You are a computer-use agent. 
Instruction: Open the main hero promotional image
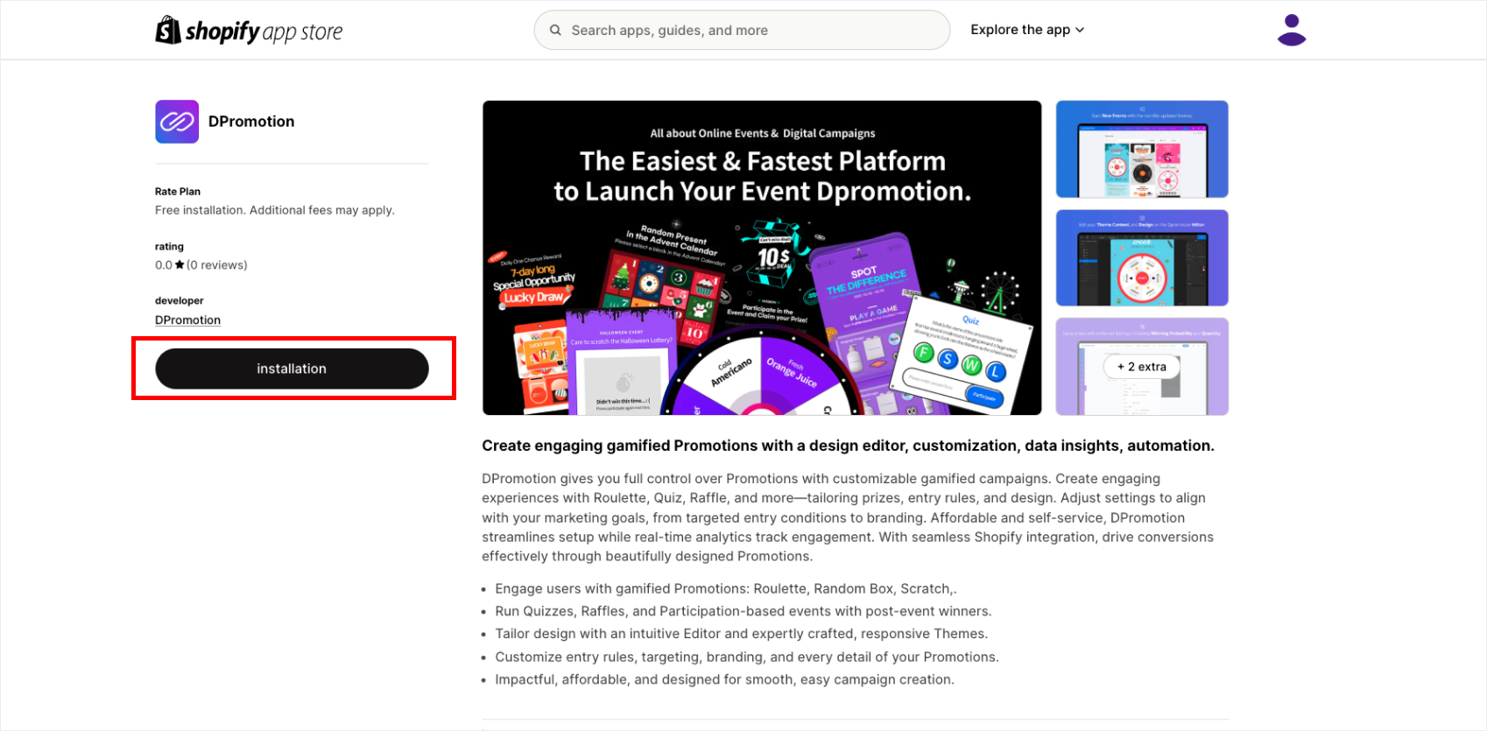pyautogui.click(x=762, y=257)
